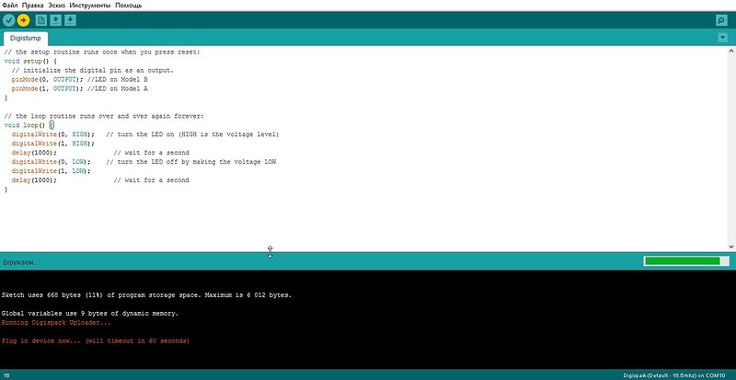This screenshot has width=736, height=380.
Task: Open the Файл menu
Action: tap(10, 6)
